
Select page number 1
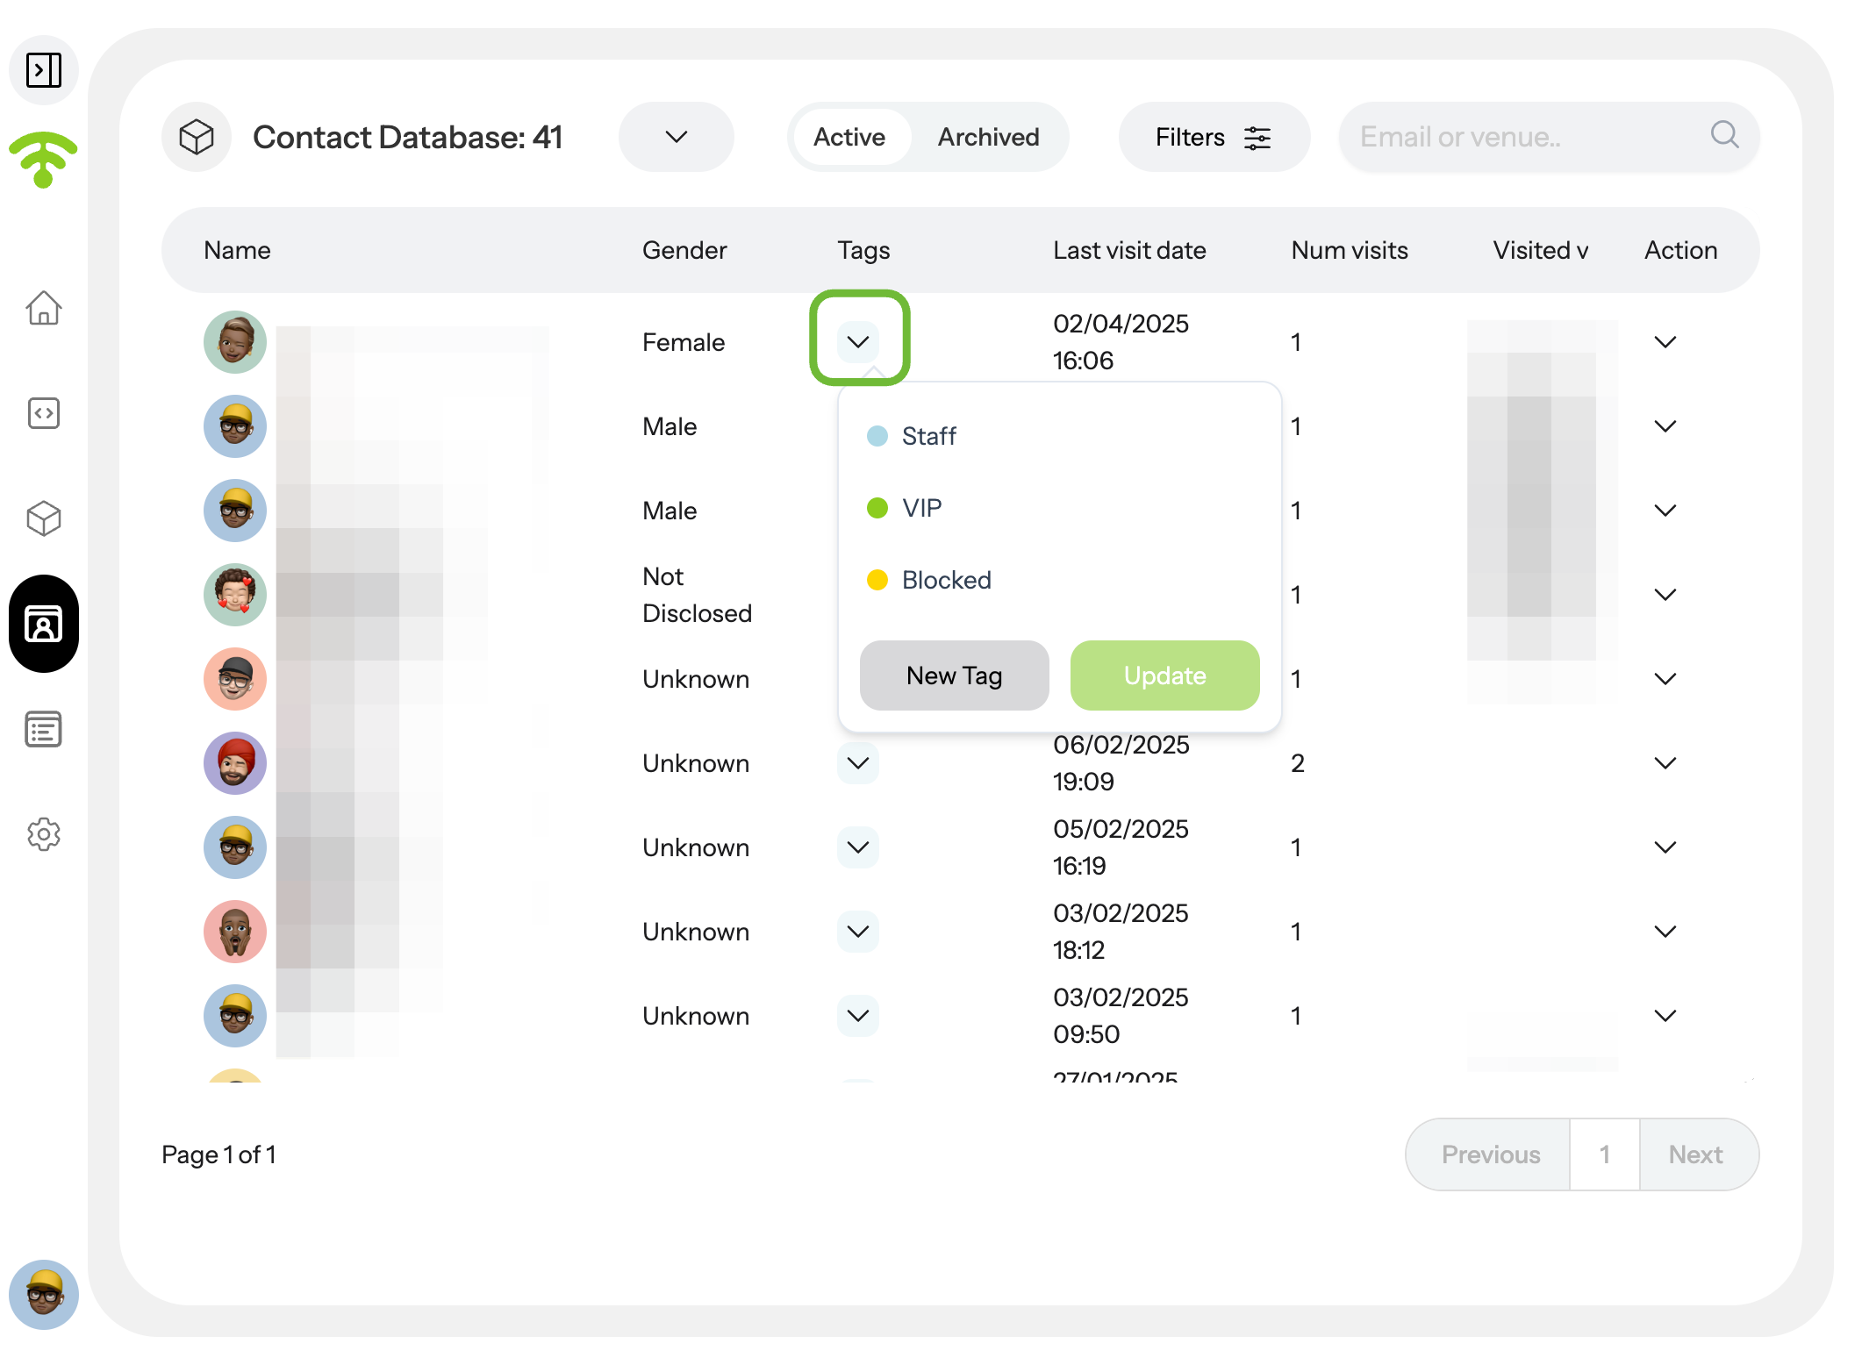click(x=1605, y=1154)
